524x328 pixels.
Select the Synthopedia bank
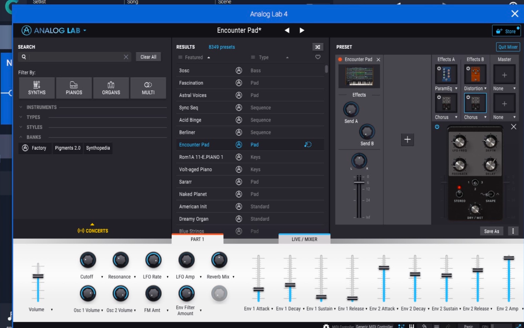98,148
